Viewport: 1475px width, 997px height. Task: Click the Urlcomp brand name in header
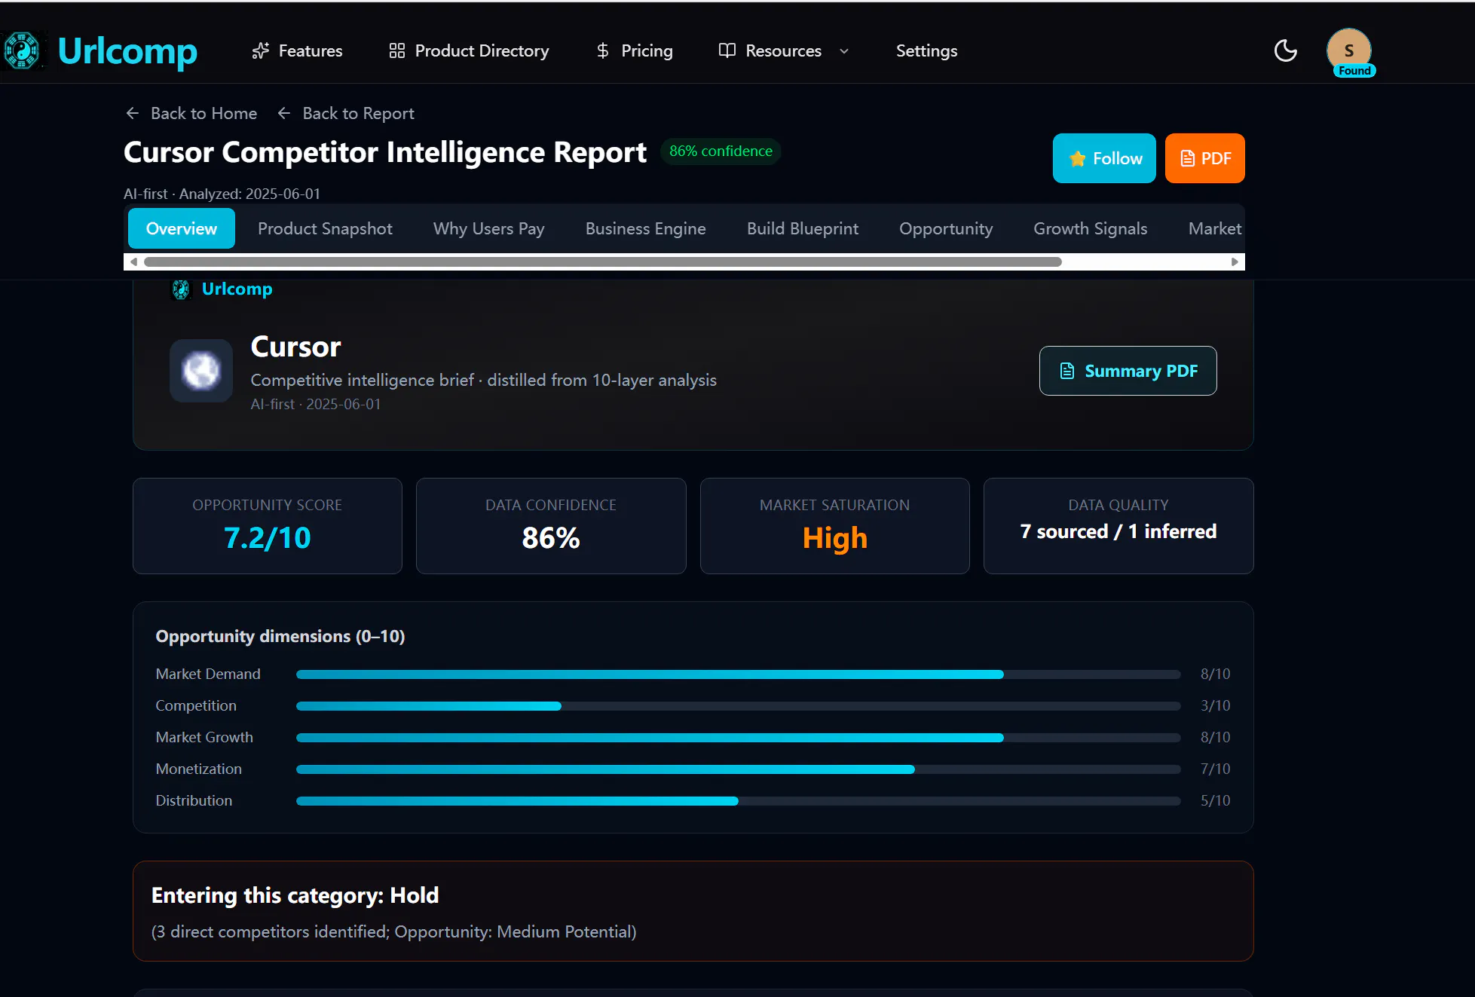127,51
